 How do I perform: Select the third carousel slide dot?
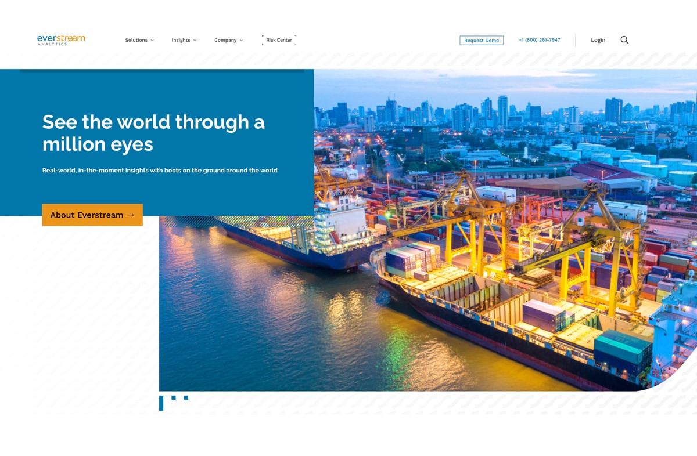pyautogui.click(x=186, y=398)
